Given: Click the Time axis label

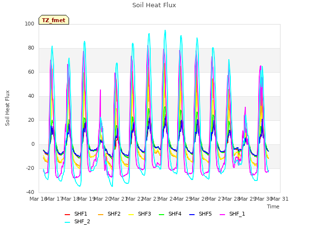Looking at the screenshot, I should [x=273, y=206].
